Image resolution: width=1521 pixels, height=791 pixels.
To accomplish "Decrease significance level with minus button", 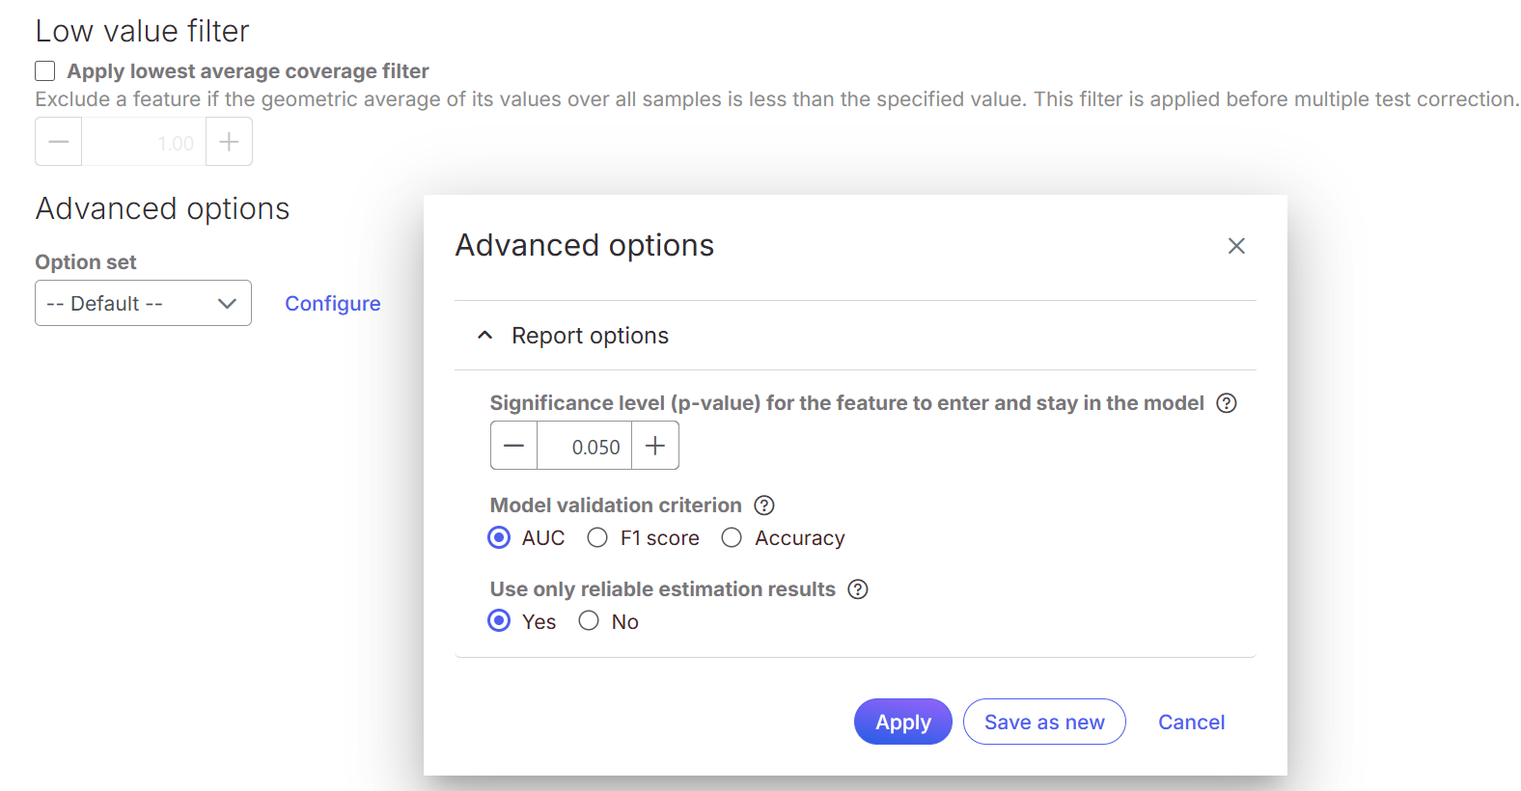I will (514, 446).
